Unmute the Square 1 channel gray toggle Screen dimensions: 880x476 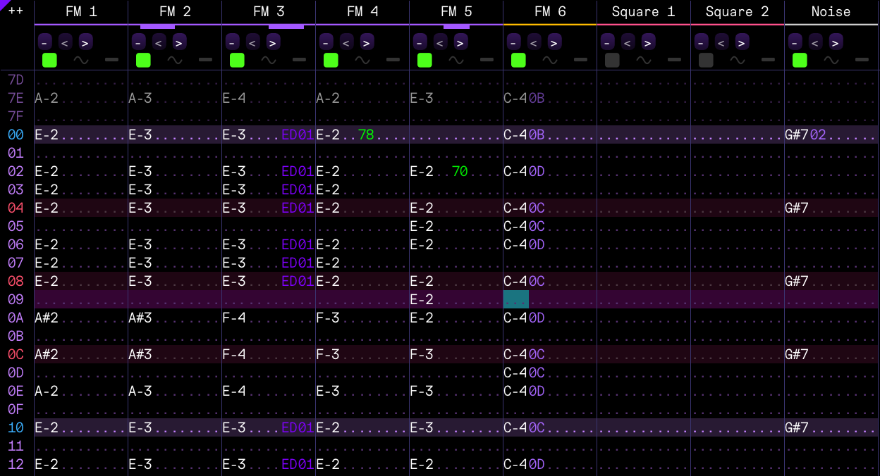click(612, 61)
